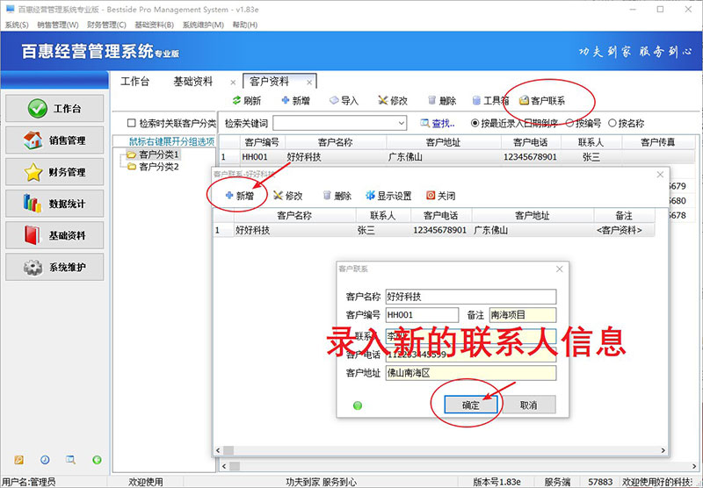Click 客户地址 field 佛山南海区
Screen dimensions: 703x488
[x=471, y=372]
